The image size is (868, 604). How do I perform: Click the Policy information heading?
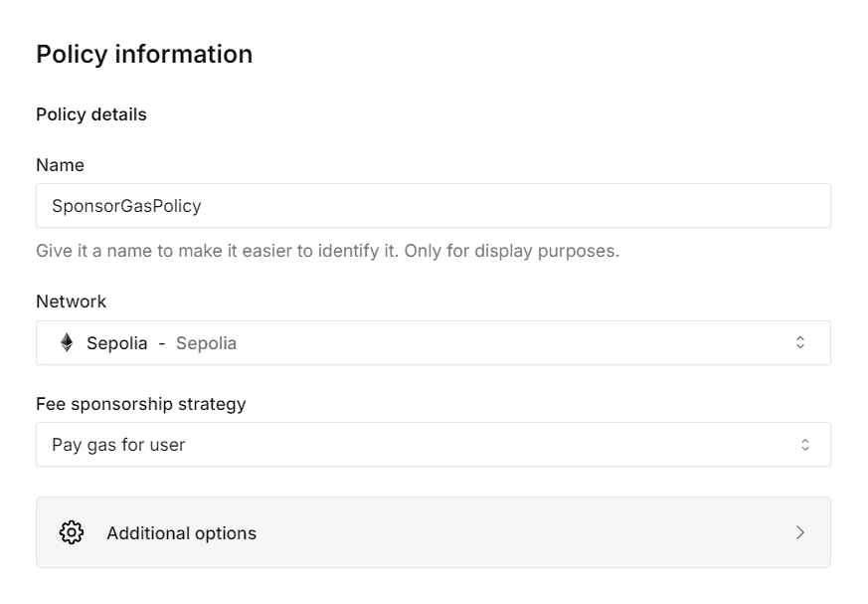pyautogui.click(x=144, y=54)
